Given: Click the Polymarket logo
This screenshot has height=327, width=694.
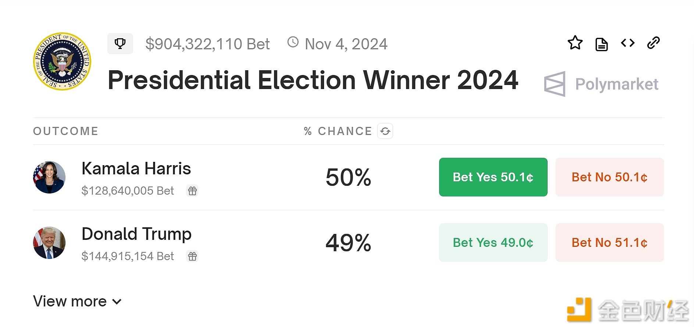Looking at the screenshot, I should [x=601, y=84].
